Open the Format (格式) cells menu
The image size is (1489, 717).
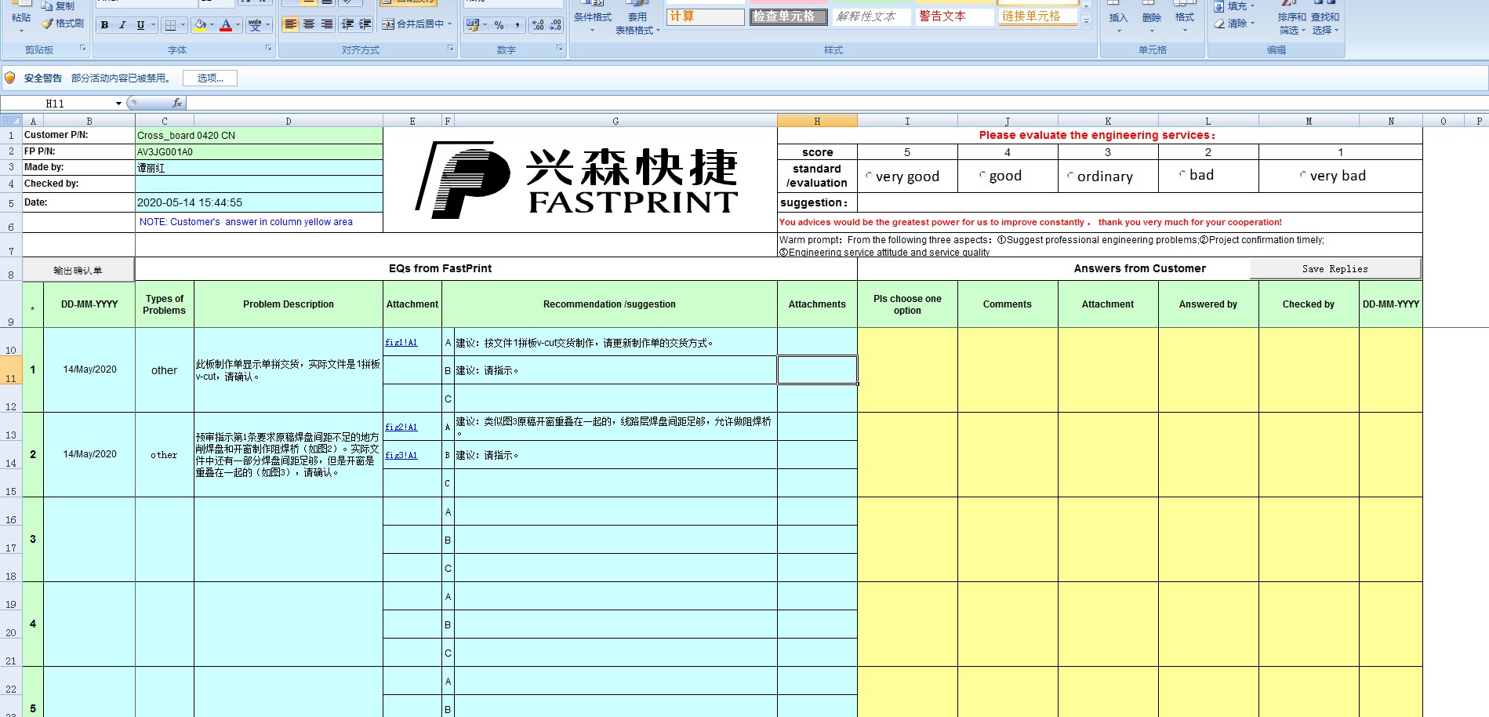(x=1185, y=17)
